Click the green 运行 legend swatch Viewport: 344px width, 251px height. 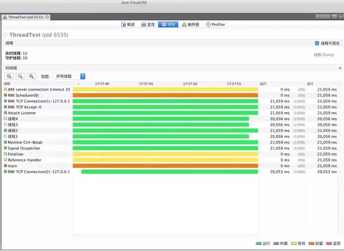(258, 243)
